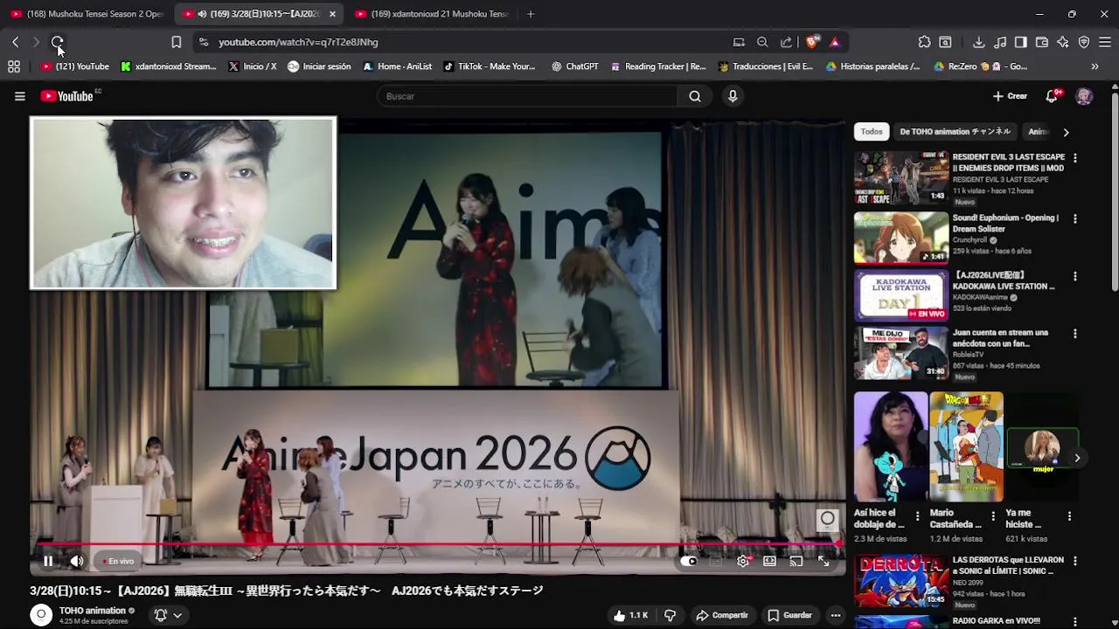Switch to theater mode
Image resolution: width=1119 pixels, height=629 pixels.
769,561
